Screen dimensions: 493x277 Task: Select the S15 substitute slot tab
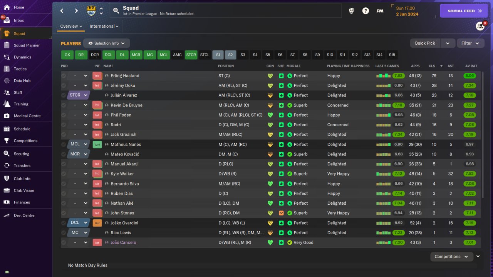[x=392, y=55]
